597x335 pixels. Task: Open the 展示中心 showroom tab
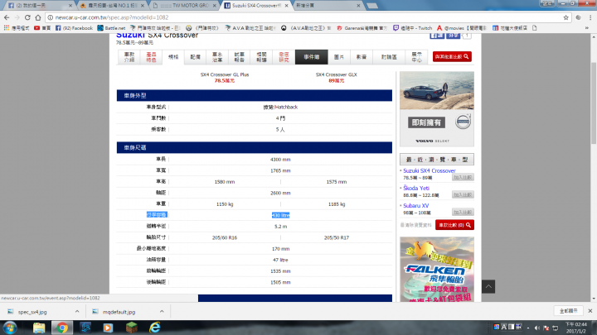(416, 57)
